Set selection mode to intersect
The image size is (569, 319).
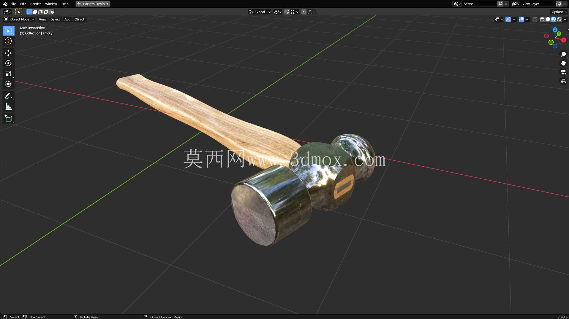[52, 12]
